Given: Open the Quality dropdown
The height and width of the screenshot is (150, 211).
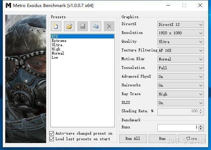Looking at the screenshot, I should [181, 42].
